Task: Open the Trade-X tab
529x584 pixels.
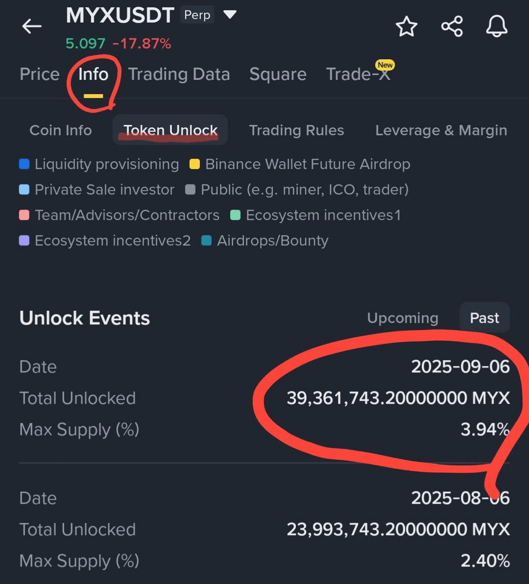Action: (x=358, y=74)
